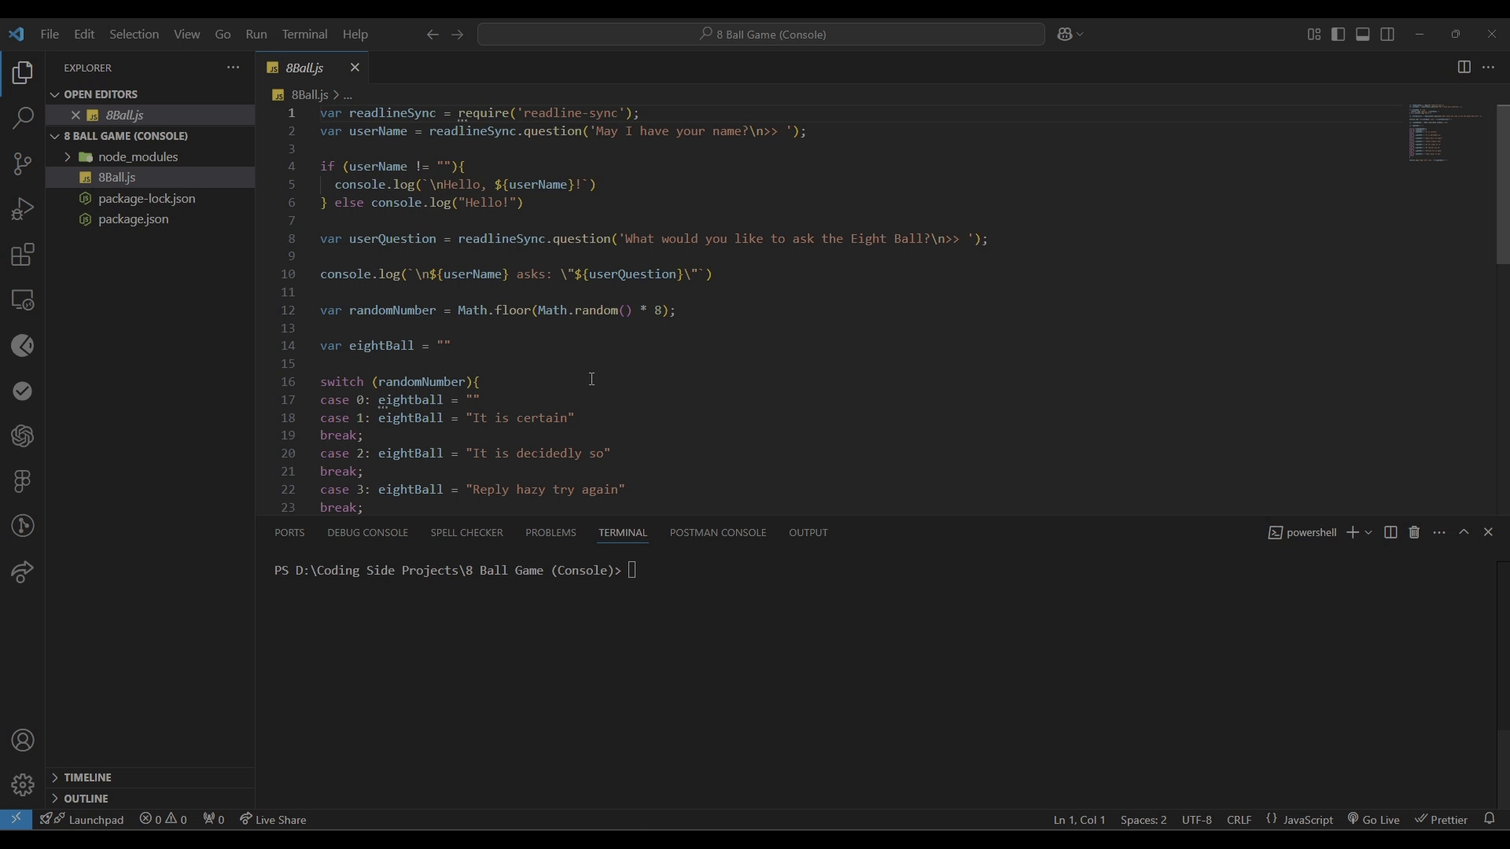Click the Prettier status bar button

[x=1442, y=819]
